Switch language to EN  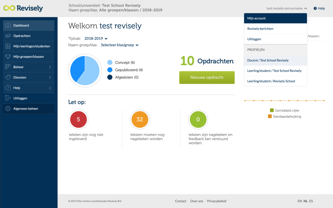tap(300, 201)
